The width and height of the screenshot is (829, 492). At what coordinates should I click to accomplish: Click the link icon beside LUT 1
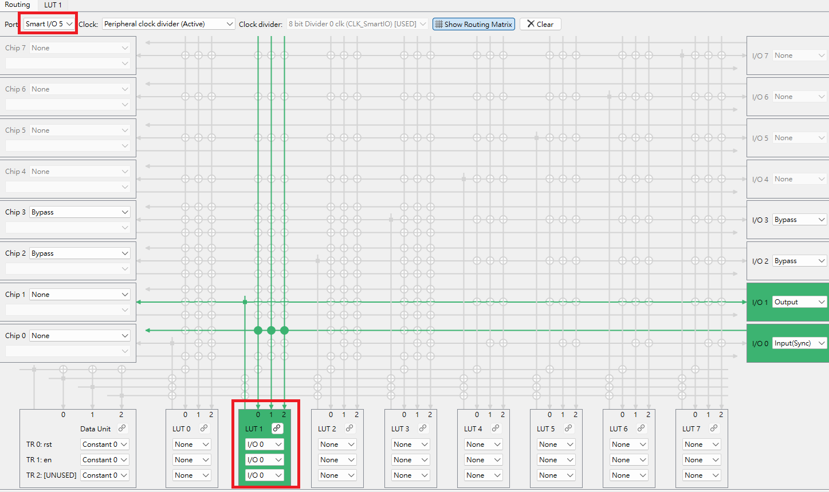coord(277,428)
